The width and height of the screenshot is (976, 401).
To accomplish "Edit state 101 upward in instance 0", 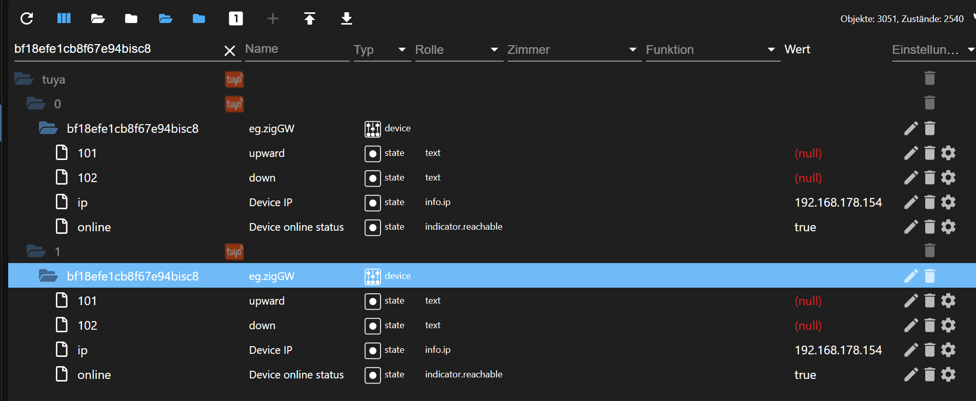I will [x=911, y=153].
